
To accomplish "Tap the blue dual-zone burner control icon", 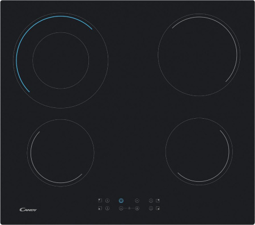I will click(x=121, y=201).
